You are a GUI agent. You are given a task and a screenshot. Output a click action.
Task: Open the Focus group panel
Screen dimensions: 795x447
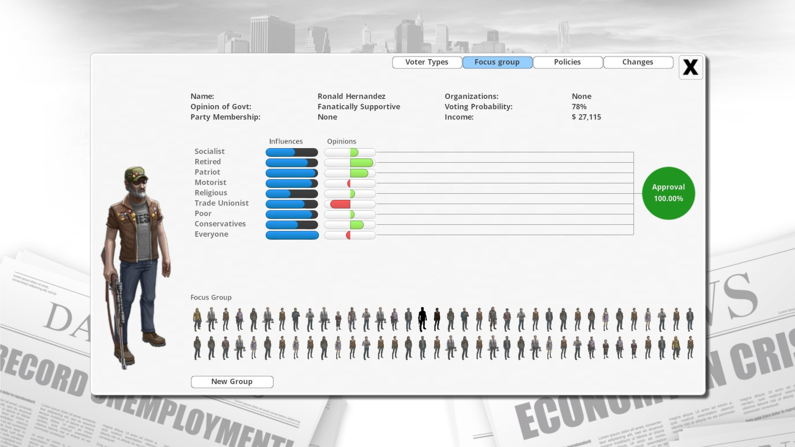tap(497, 62)
